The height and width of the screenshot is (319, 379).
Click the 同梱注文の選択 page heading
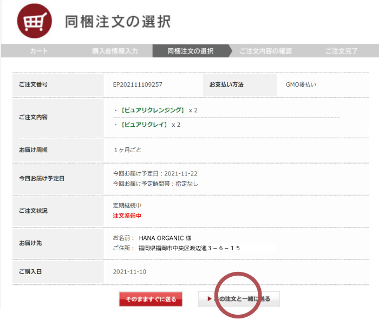pyautogui.click(x=117, y=22)
